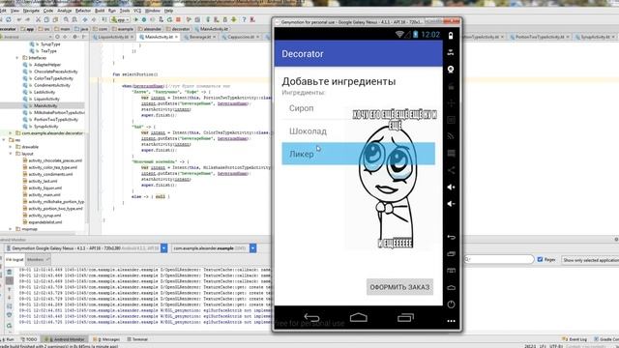The image size is (619, 348).
Task: Open the View menu
Action: coord(15,11)
